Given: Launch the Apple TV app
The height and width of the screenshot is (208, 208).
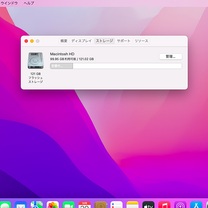Looking at the screenshot, I should 148,205.
